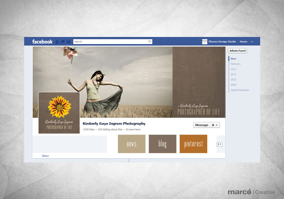
Task: Select 2010 in the timeline
Action: 233,80
